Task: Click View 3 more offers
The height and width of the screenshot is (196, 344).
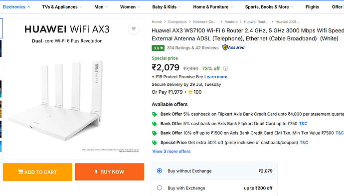Action: pyautogui.click(x=172, y=152)
